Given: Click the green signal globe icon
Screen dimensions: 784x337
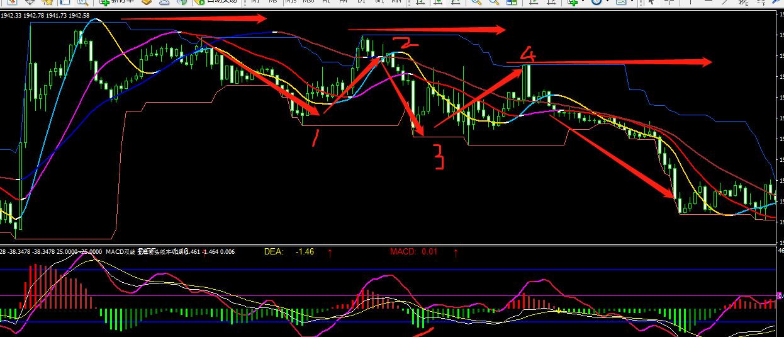Looking at the screenshot, I should pos(182,2).
